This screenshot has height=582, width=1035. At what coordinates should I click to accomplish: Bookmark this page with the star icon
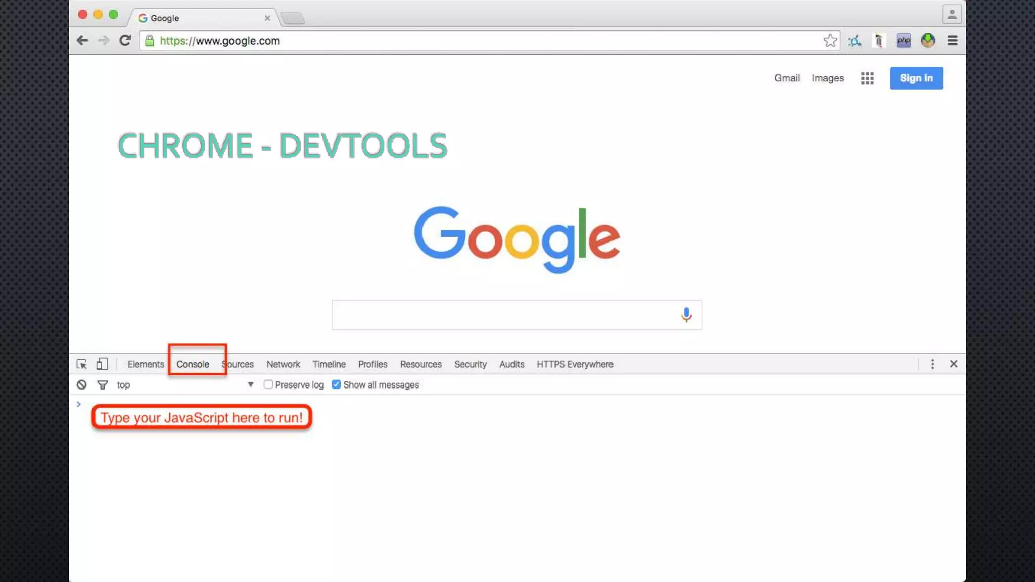tap(830, 41)
